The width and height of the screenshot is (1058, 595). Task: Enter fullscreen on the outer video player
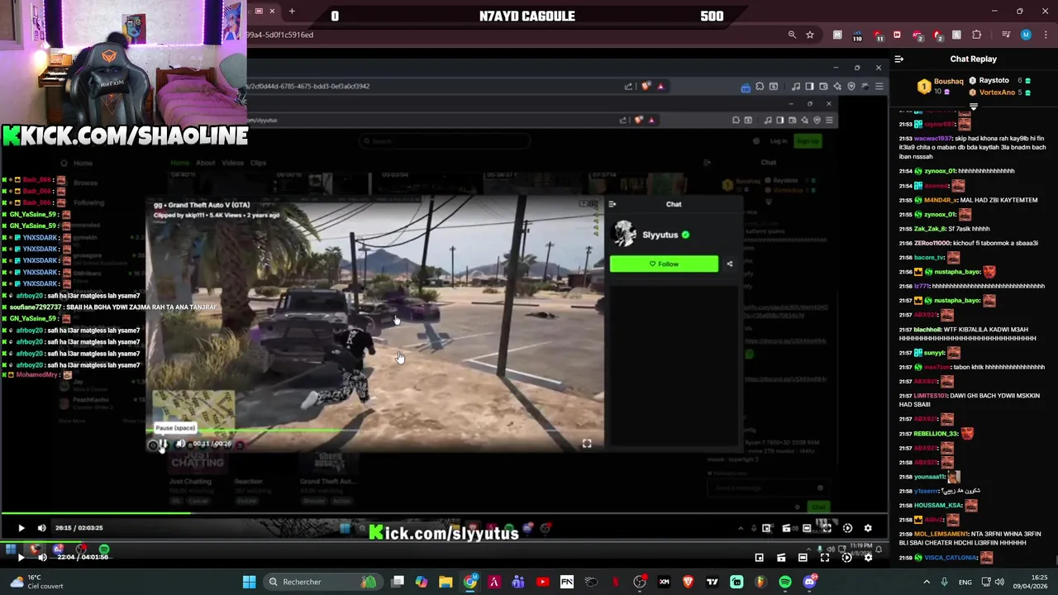coord(825,558)
